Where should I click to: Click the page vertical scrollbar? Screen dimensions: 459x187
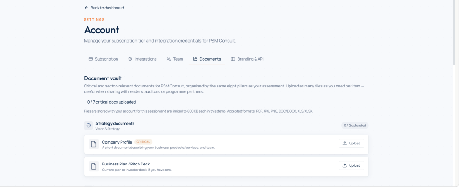[454, 33]
